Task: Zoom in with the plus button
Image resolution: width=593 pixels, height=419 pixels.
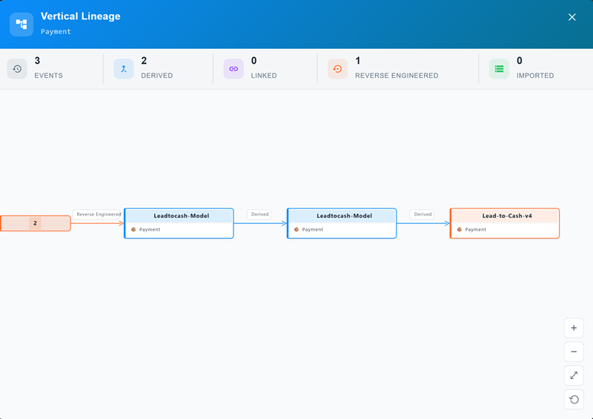Action: 574,328
